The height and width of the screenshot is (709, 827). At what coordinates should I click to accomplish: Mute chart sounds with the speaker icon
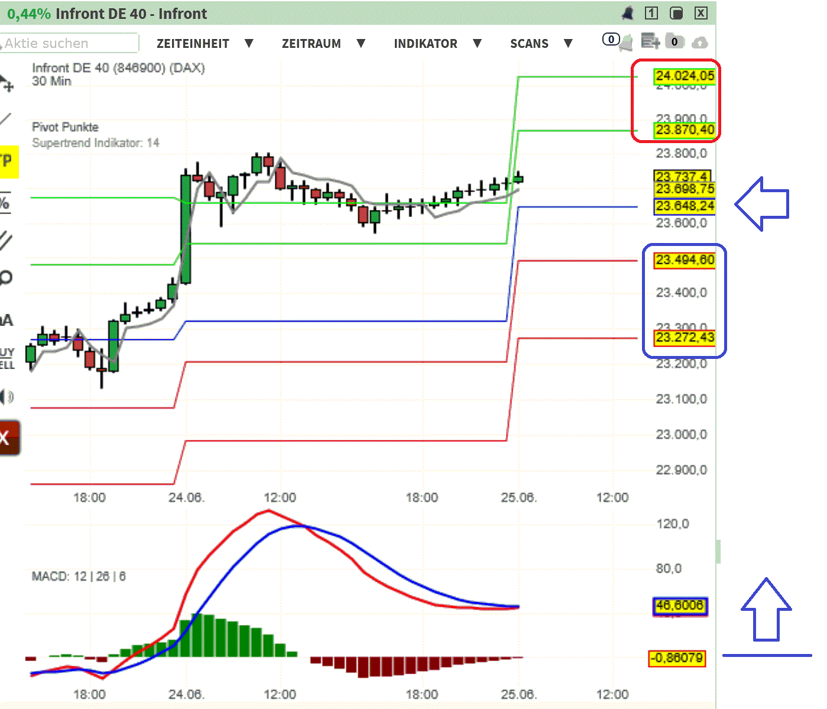[6, 396]
